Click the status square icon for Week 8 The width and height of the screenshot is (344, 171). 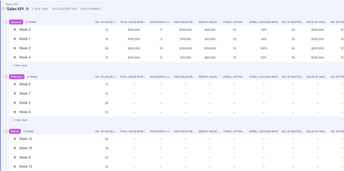[x=15, y=112]
